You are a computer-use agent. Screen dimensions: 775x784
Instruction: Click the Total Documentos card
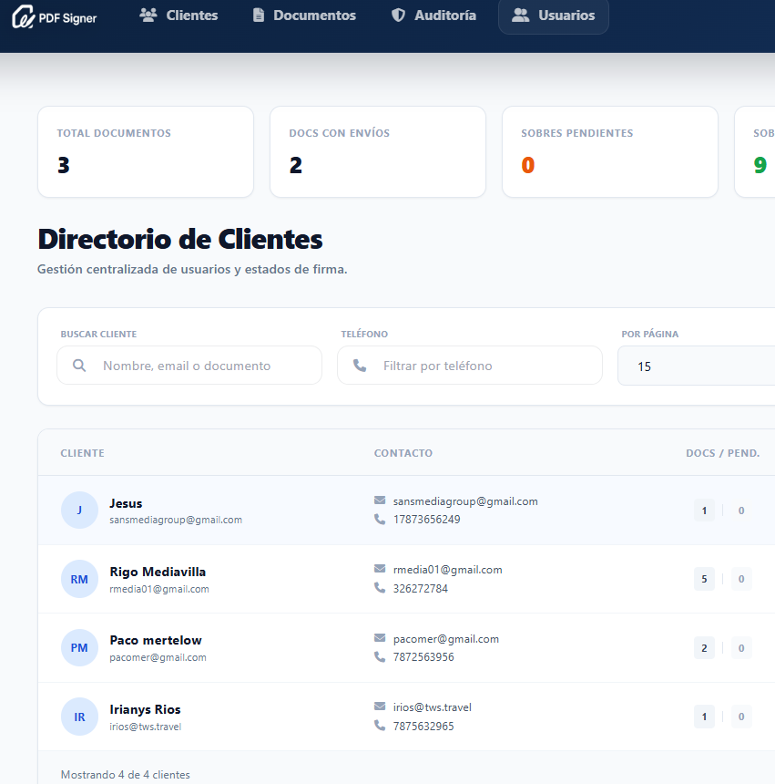(x=146, y=151)
